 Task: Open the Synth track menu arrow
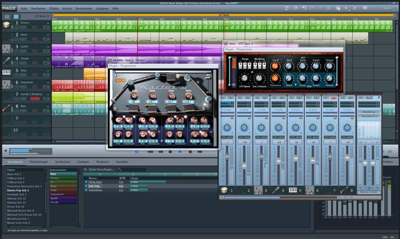tap(47, 47)
